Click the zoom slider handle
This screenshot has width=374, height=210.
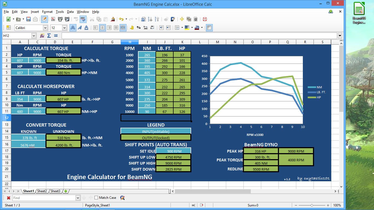coord(312,205)
